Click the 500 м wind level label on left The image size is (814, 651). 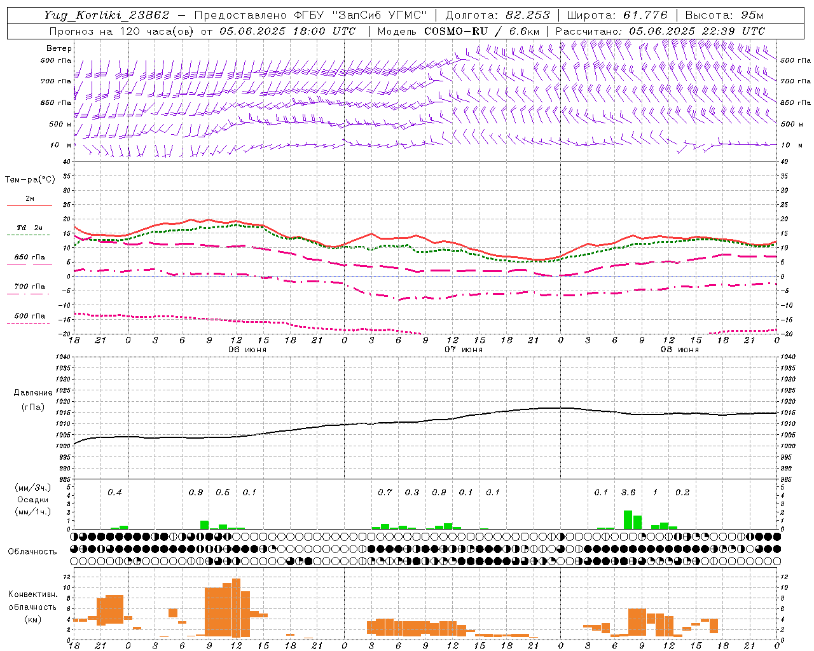pyautogui.click(x=60, y=124)
